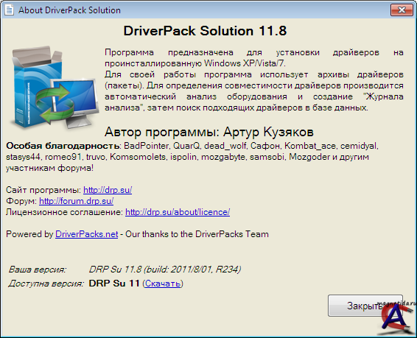The width and height of the screenshot is (417, 338).
Task: Click the heading DriverPack Solution 11.8
Action: pyautogui.click(x=205, y=31)
